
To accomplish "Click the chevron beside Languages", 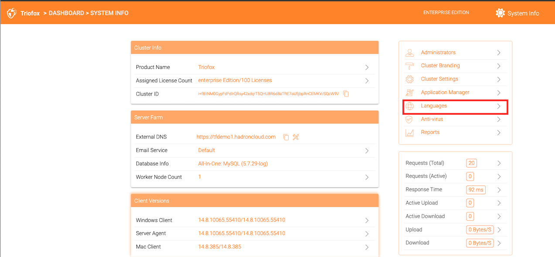I will click(x=499, y=106).
